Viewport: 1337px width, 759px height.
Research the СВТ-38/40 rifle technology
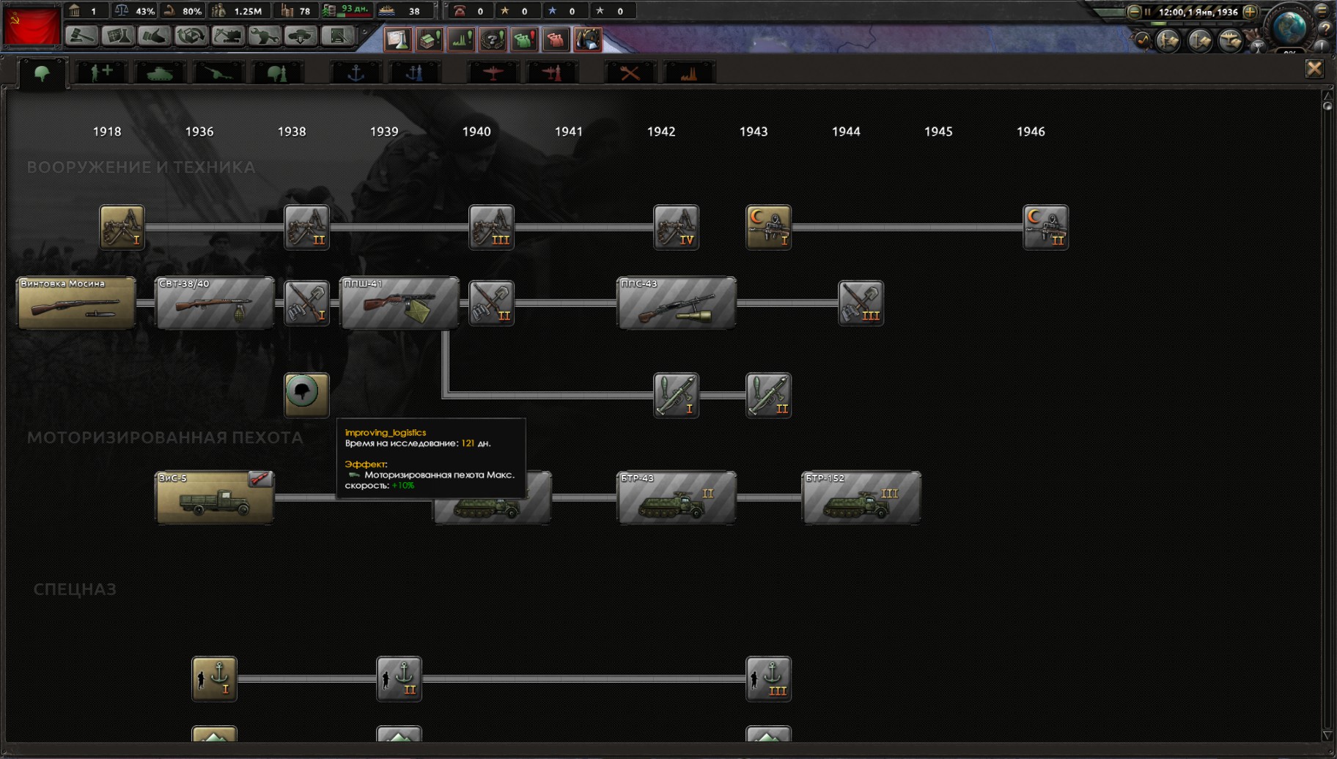coord(215,303)
